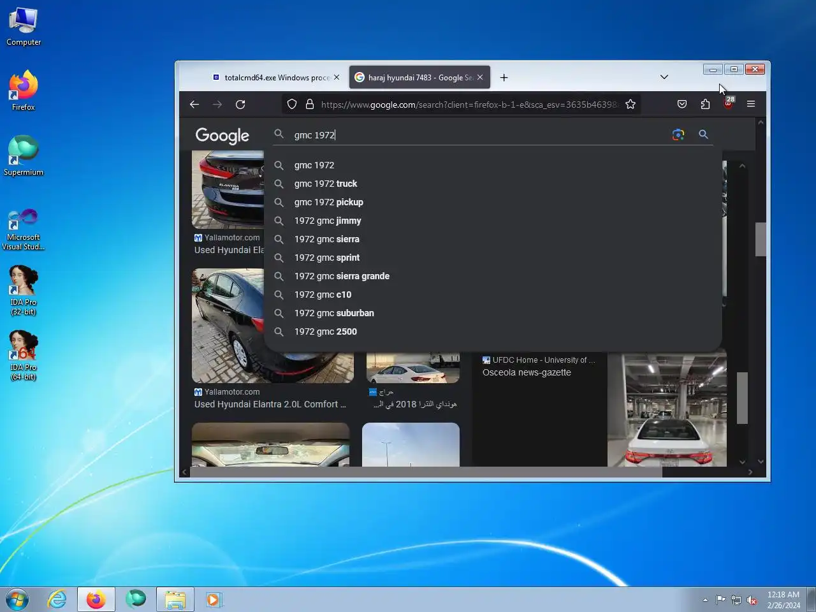The height and width of the screenshot is (612, 816).
Task: Click the blue Google search magnifier button
Action: (x=703, y=135)
